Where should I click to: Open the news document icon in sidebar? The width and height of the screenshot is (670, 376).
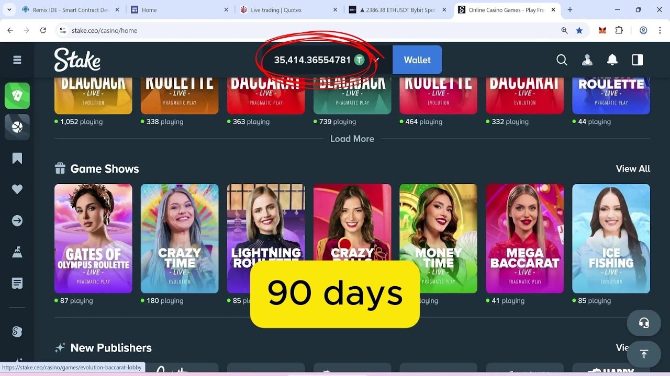point(17,284)
